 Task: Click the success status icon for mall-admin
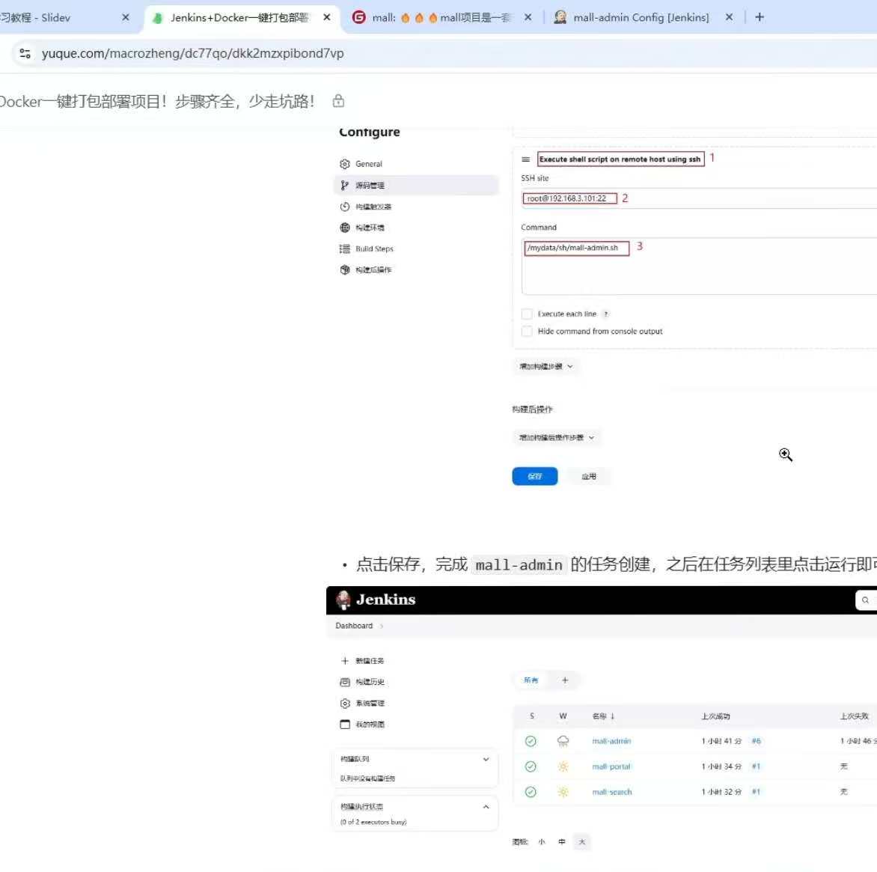pyautogui.click(x=531, y=741)
